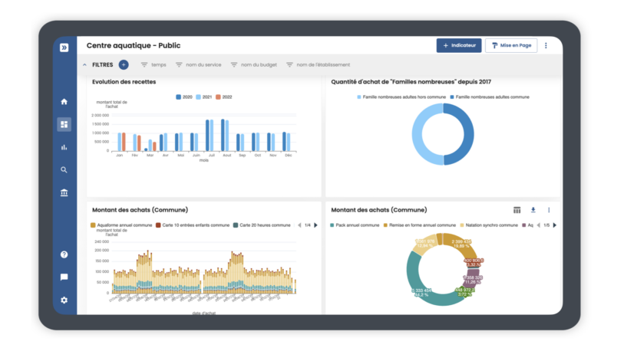Toggle the 2021 series in legend
Viewport: 624px width, 351px height.
point(203,97)
